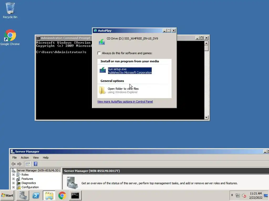
Task: Expand the Configuration tree node
Action: pyautogui.click(x=13, y=187)
